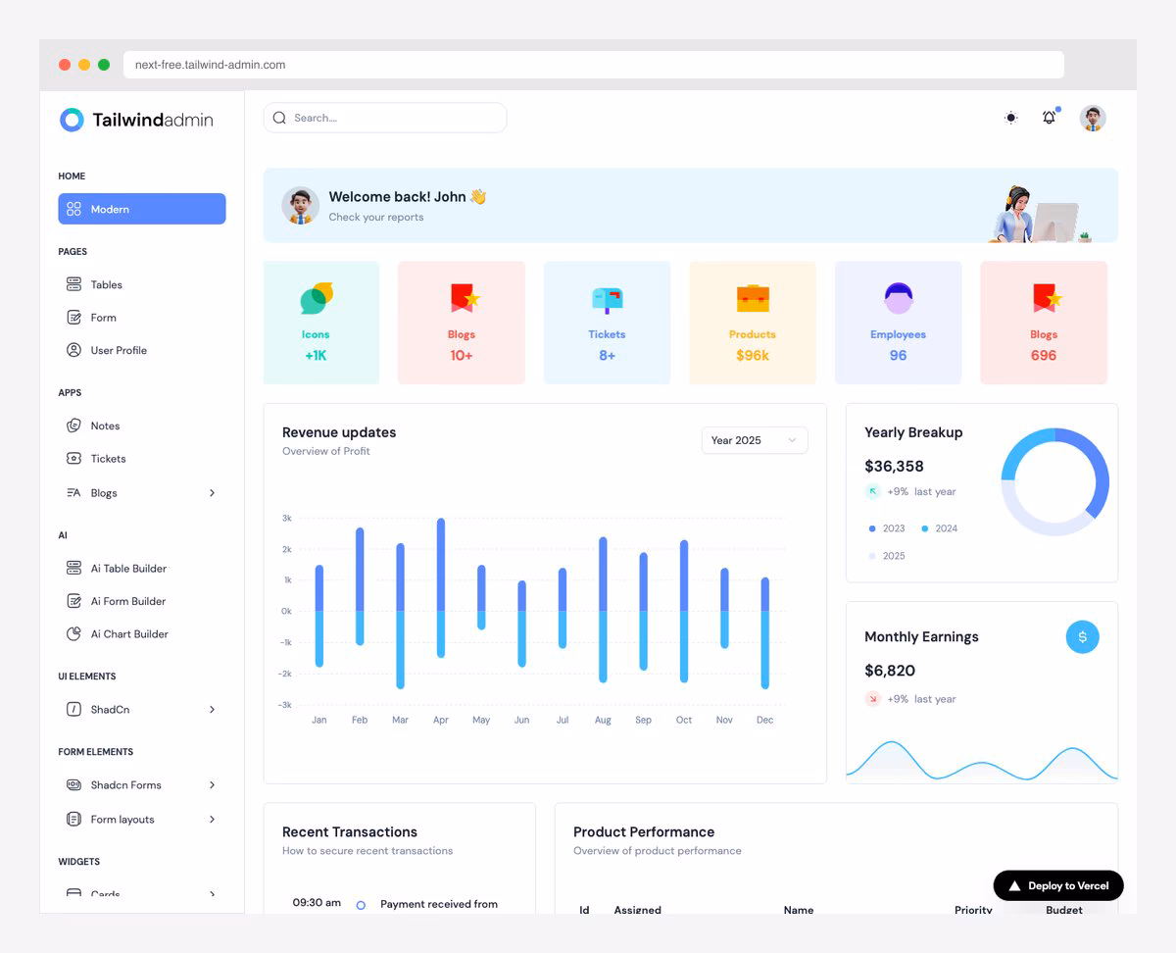Click the Employees card person icon

(x=898, y=297)
